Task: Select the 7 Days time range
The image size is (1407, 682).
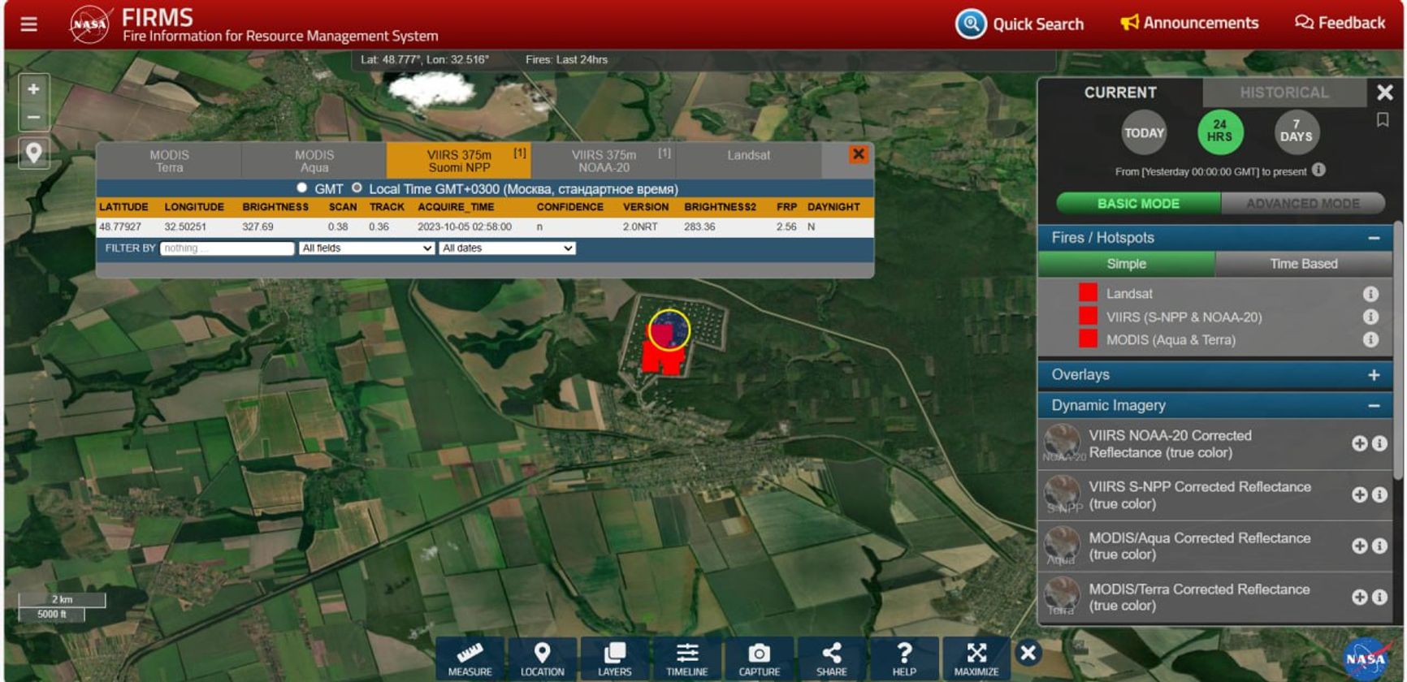Action: click(x=1296, y=132)
